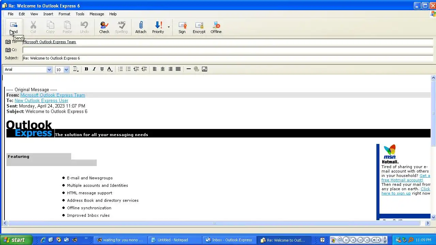Click the taskbar Help question mark icon
The width and height of the screenshot is (436, 245).
click(x=322, y=240)
